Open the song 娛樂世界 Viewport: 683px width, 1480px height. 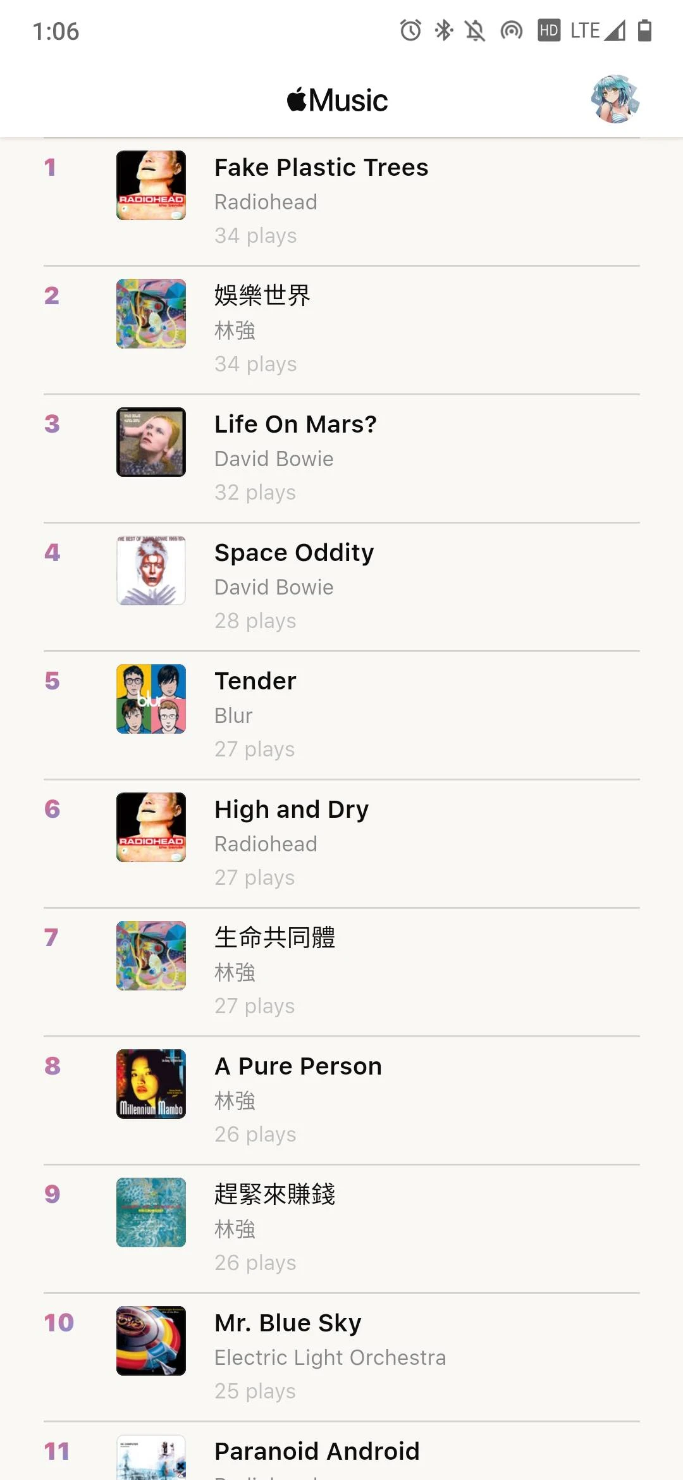click(x=262, y=295)
